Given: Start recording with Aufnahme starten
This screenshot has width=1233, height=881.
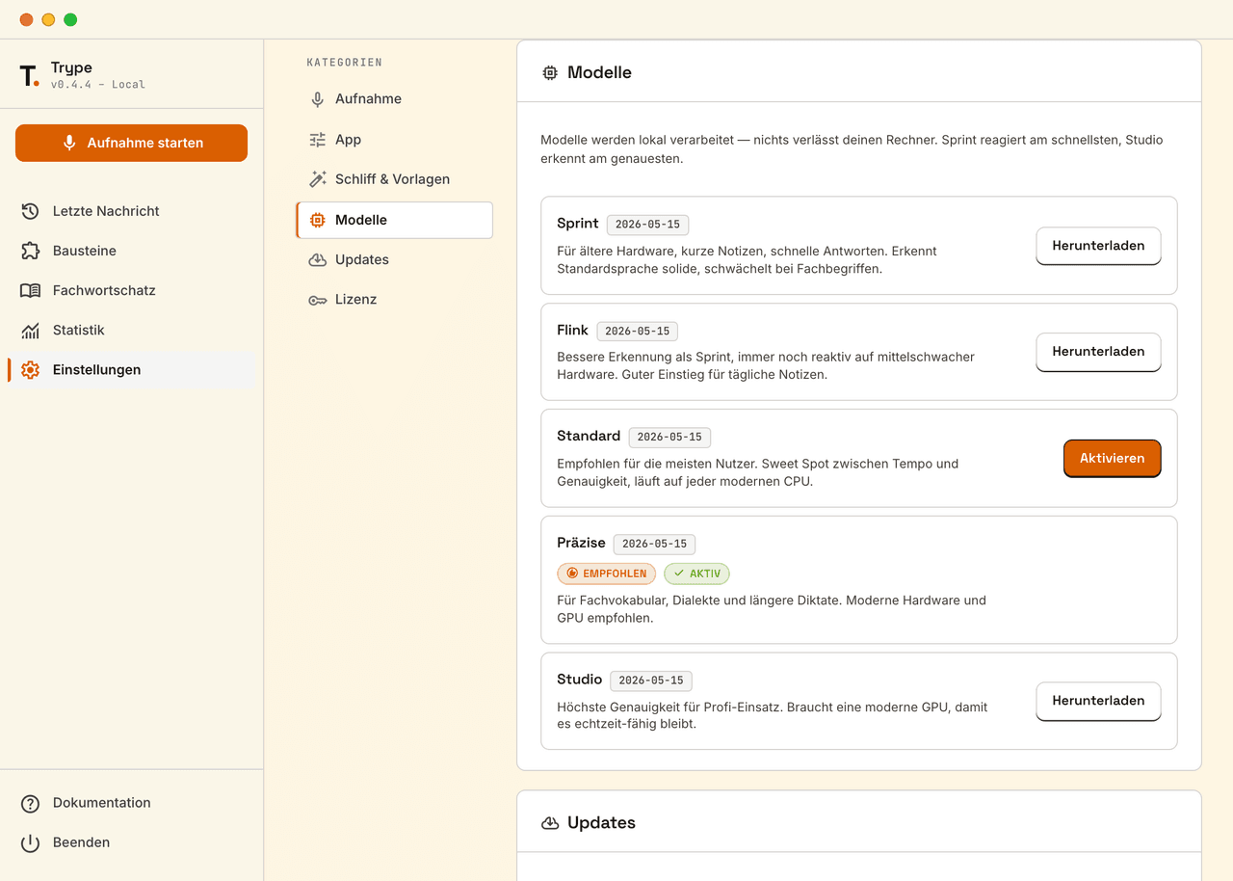Looking at the screenshot, I should point(131,143).
